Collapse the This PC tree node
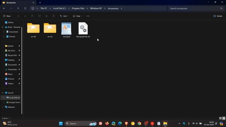 [x=2, y=93]
